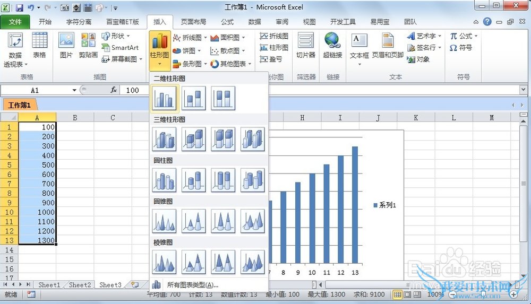
Task: Open the Name Box dropdown arrow
Action: tap(74, 90)
